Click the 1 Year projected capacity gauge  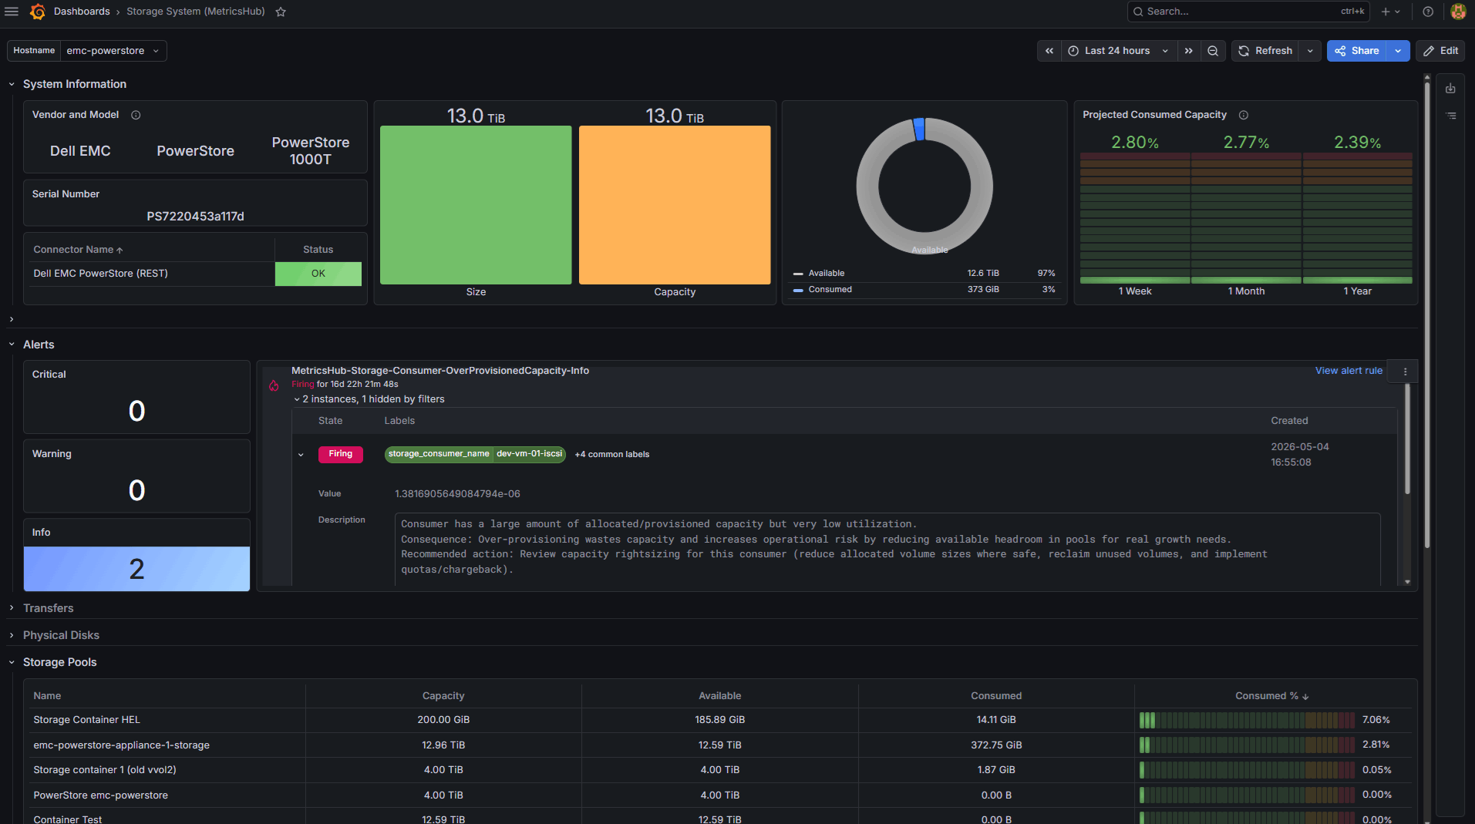point(1358,218)
